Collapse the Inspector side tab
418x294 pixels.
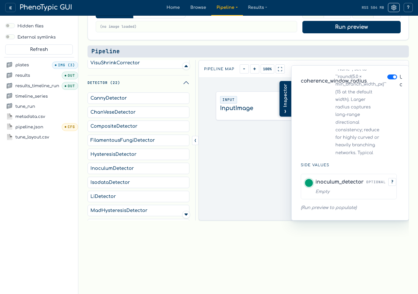click(285, 99)
